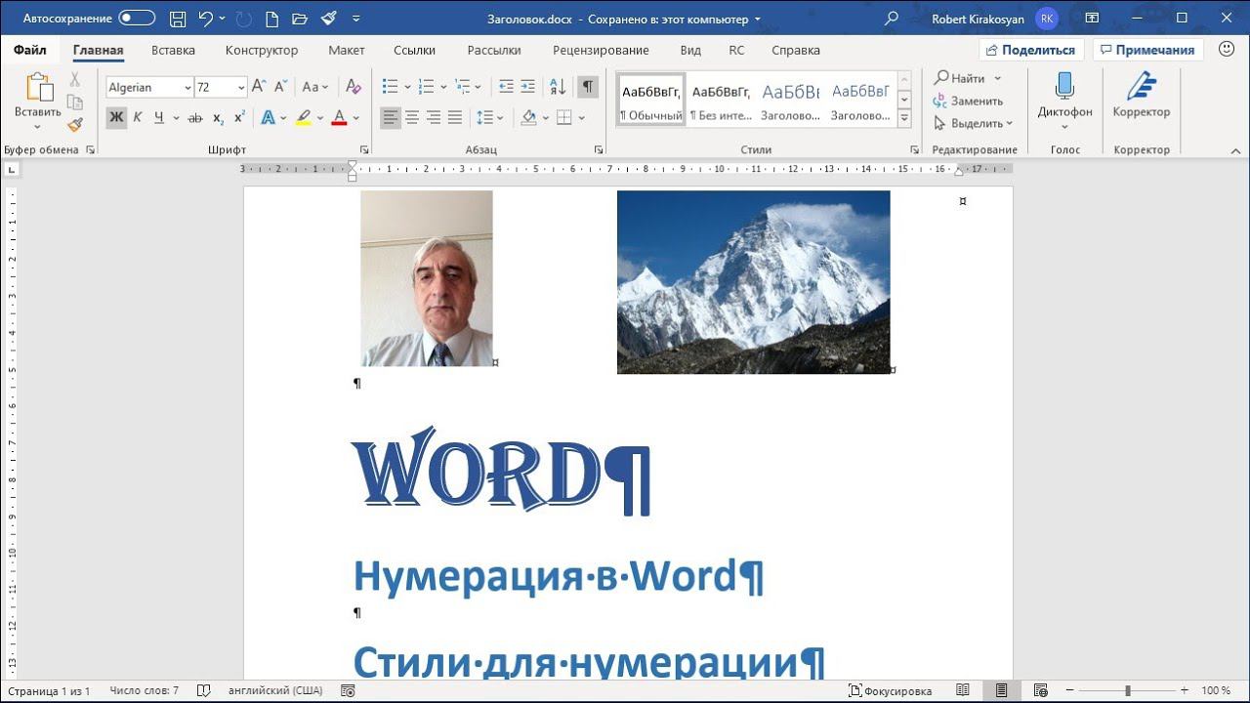Open the Файл tab
The height and width of the screenshot is (703, 1250).
30,50
